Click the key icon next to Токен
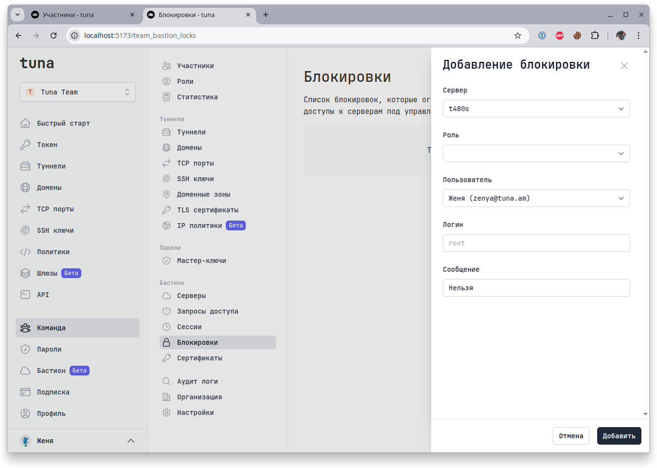This screenshot has height=468, width=657. pos(25,145)
